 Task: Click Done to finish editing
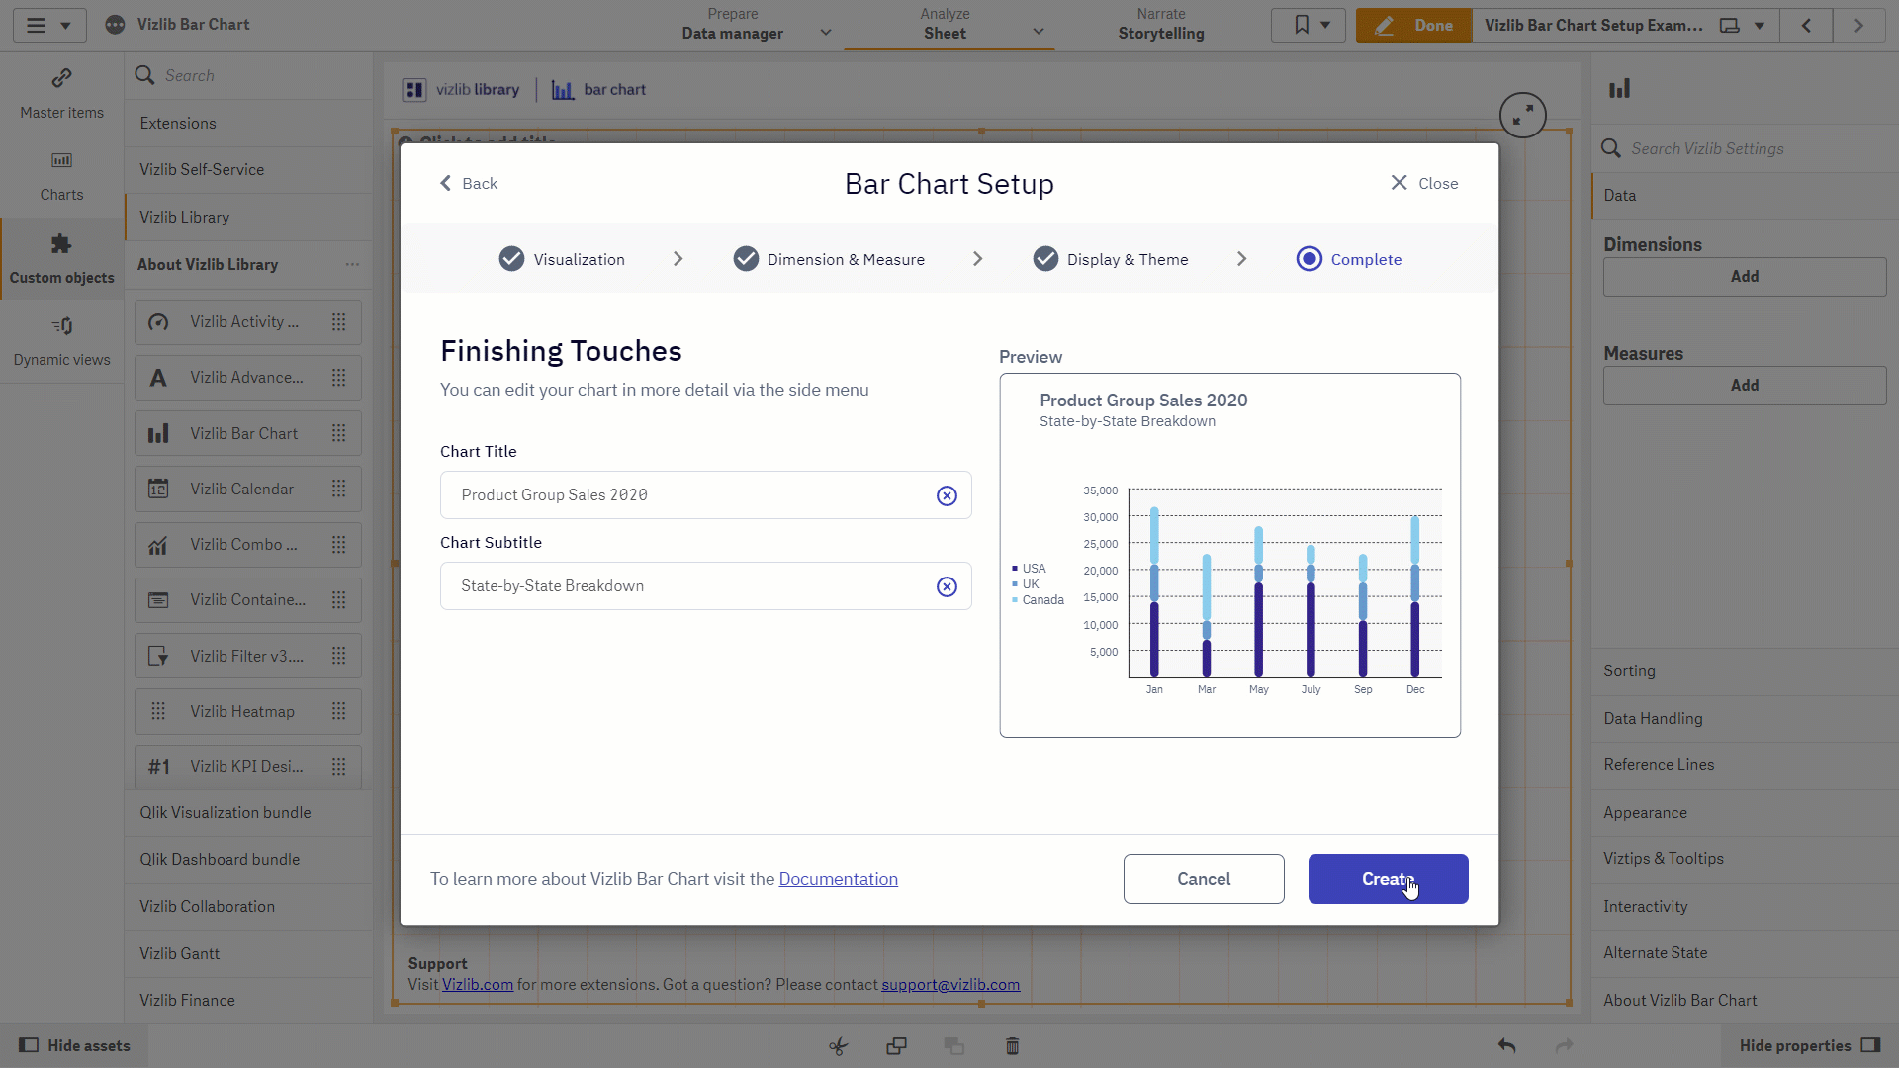point(1414,26)
